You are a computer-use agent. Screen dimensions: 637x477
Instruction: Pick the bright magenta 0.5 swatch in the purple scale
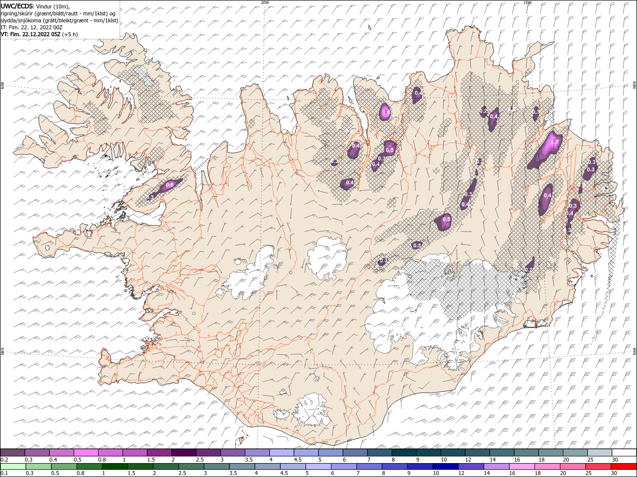pyautogui.click(x=86, y=453)
